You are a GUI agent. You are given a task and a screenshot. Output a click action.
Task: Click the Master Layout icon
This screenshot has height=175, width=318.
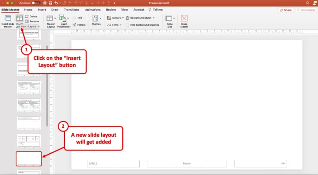click(50, 19)
